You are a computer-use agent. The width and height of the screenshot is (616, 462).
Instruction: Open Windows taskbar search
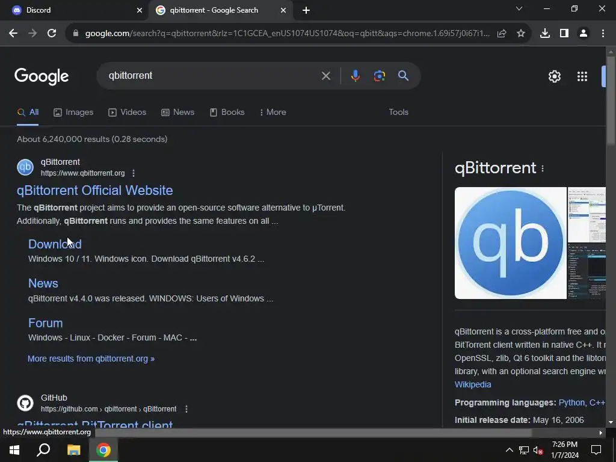(x=43, y=450)
